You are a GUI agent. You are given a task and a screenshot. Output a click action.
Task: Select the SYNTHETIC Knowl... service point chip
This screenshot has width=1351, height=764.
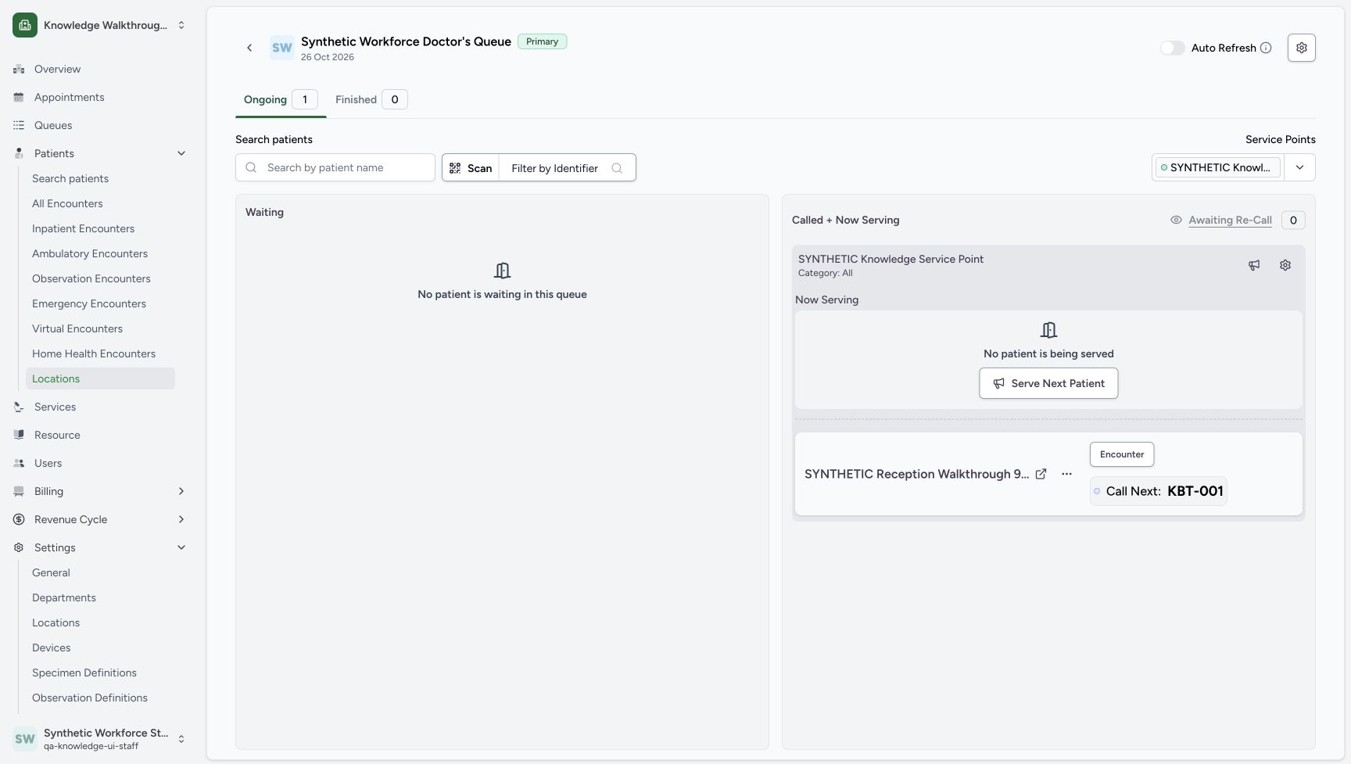1218,167
